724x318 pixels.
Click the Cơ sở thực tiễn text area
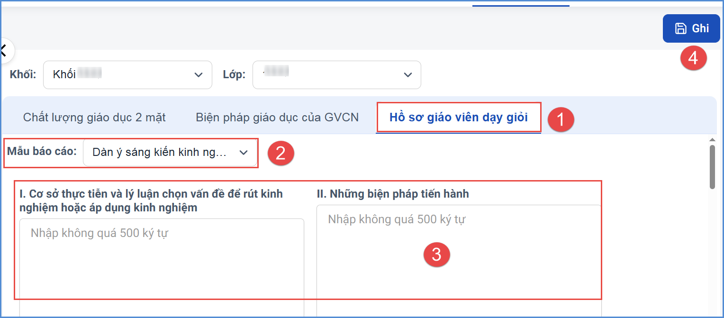pyautogui.click(x=162, y=268)
